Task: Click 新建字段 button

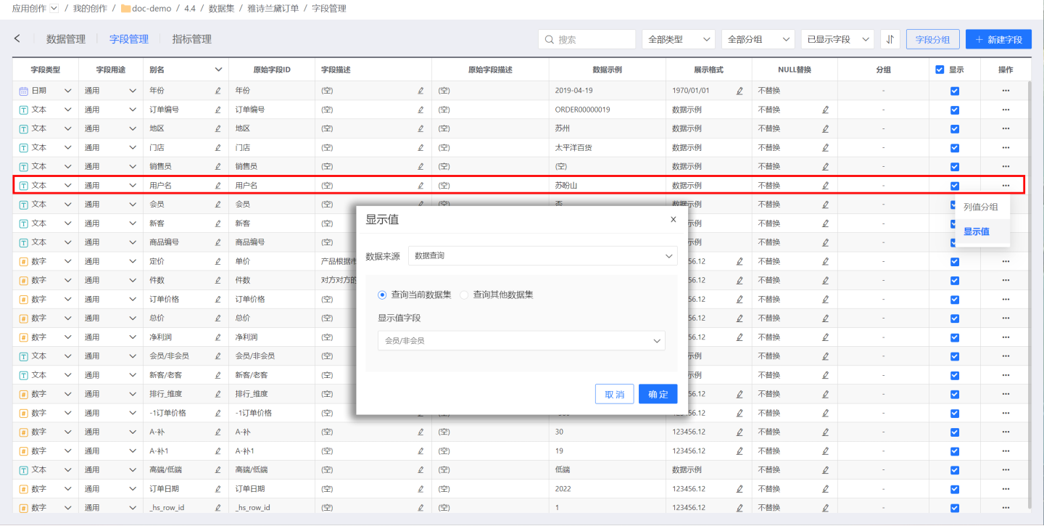Action: pos(998,39)
